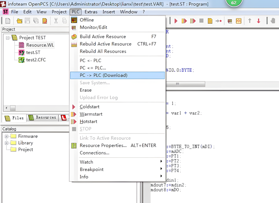Click the New file toolbar icon
This screenshot has width=279, height=203.
8,21
